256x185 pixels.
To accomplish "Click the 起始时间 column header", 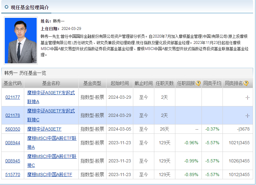I will pos(120,83).
